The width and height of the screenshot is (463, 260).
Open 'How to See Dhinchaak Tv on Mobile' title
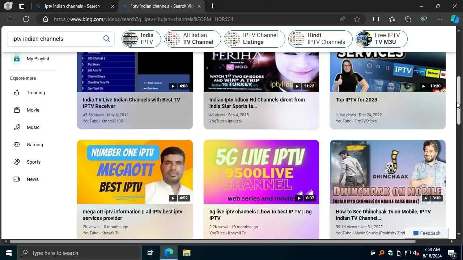(x=383, y=215)
